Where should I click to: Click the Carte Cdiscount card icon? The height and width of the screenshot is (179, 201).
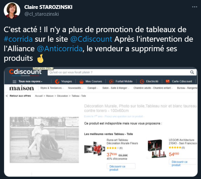(168, 81)
